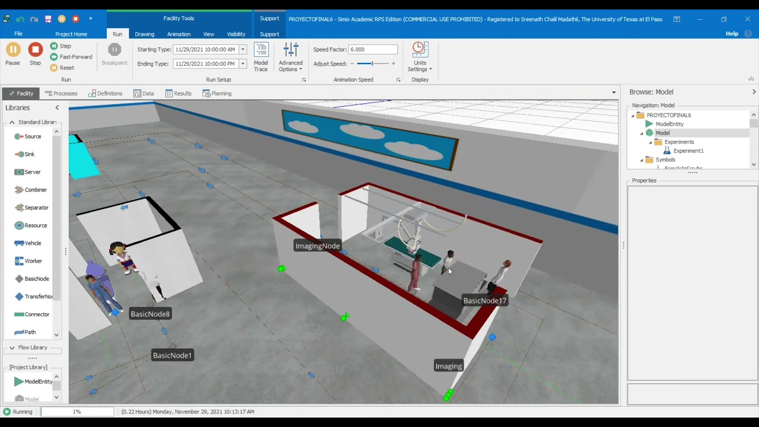Open the Support ribbon tab
Viewport: 759px width, 427px height.
269,34
